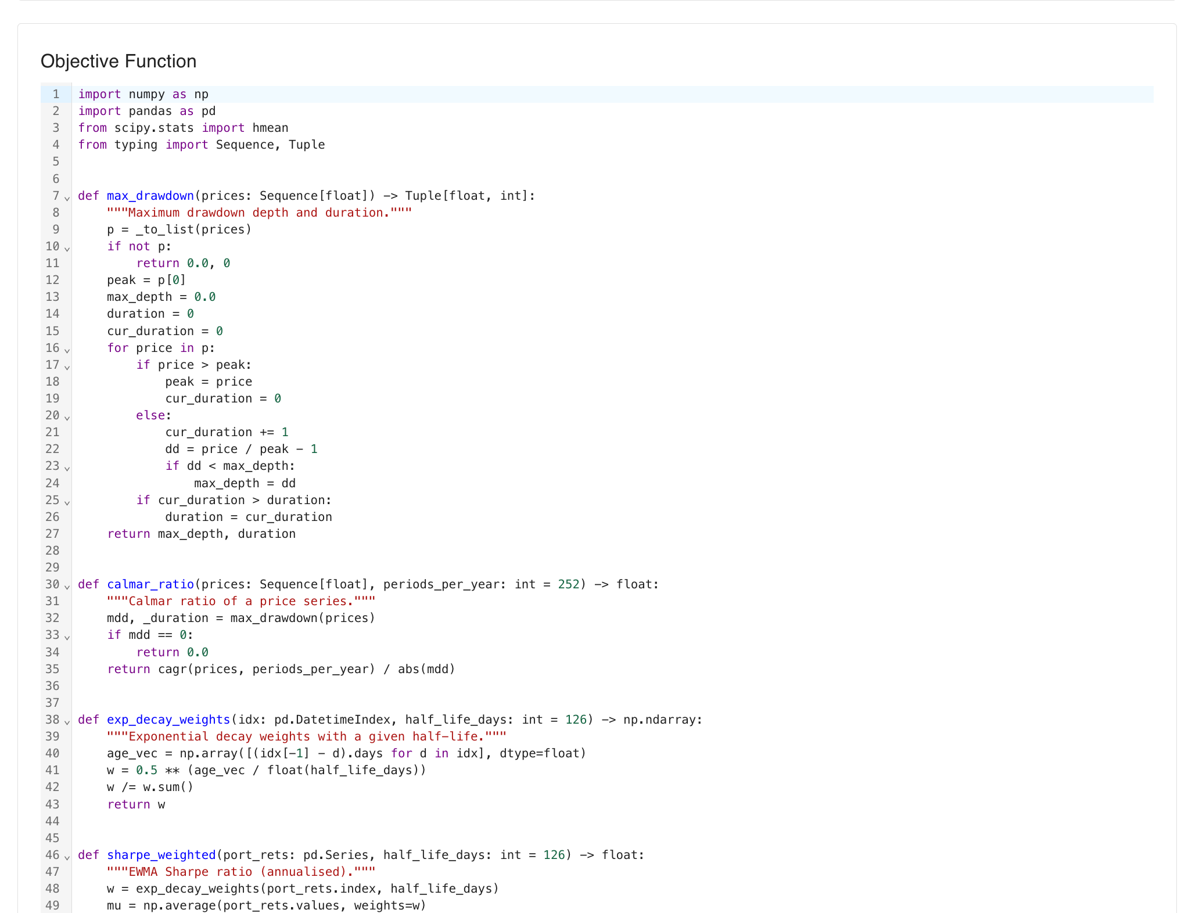The width and height of the screenshot is (1199, 913).
Task: Click line number 1 in gutter
Action: click(56, 94)
